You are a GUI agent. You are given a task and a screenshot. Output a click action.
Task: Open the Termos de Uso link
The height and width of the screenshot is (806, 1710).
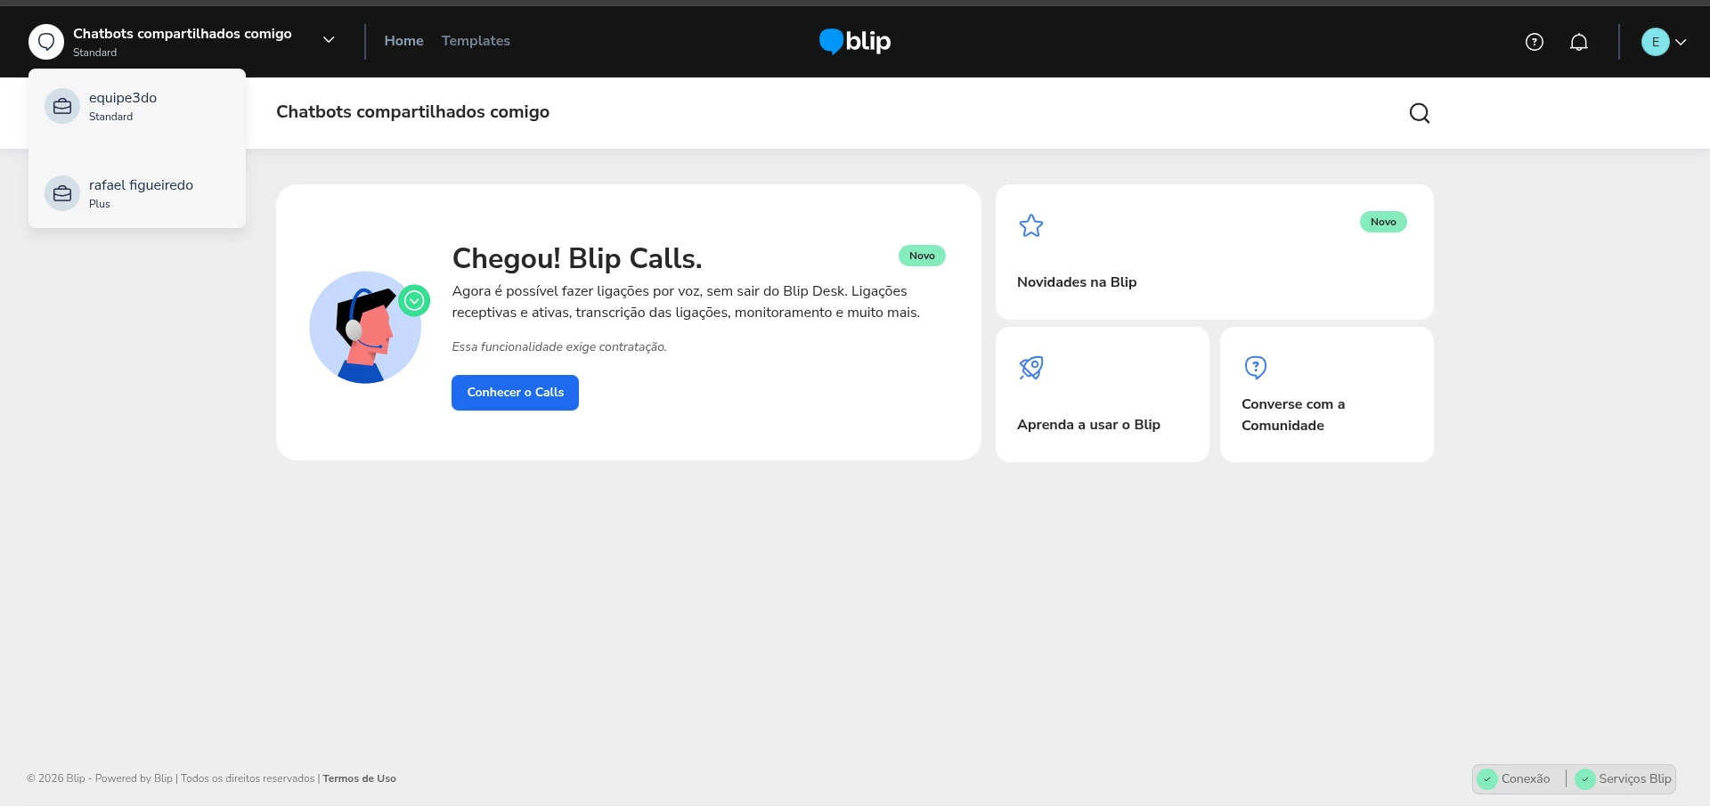point(359,778)
